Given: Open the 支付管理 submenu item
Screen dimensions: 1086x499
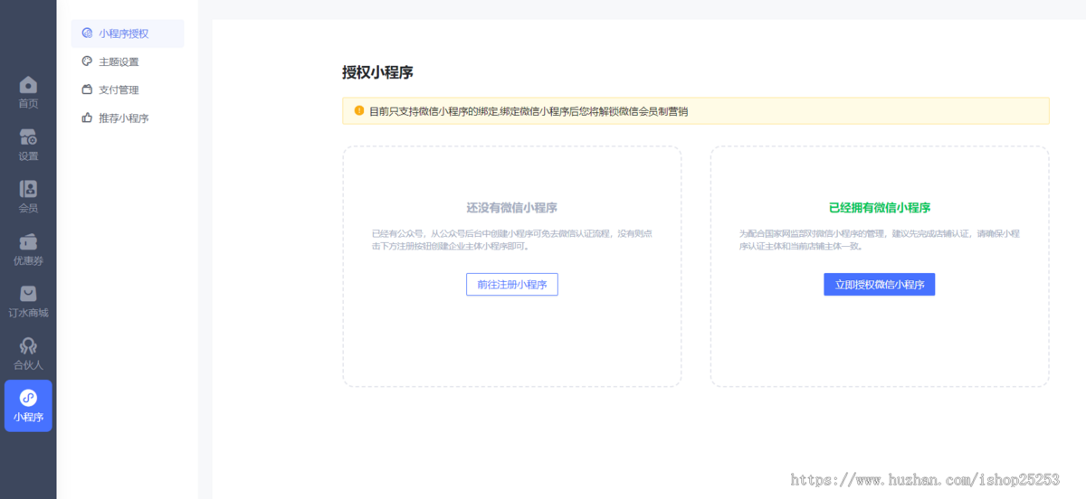Looking at the screenshot, I should pyautogui.click(x=128, y=89).
